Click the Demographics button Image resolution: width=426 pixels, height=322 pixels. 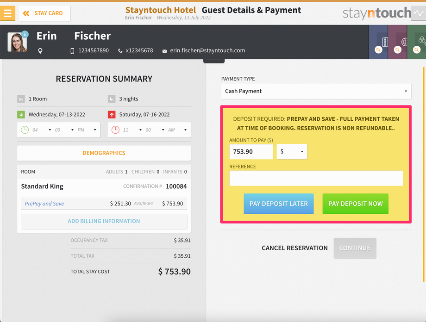point(104,153)
